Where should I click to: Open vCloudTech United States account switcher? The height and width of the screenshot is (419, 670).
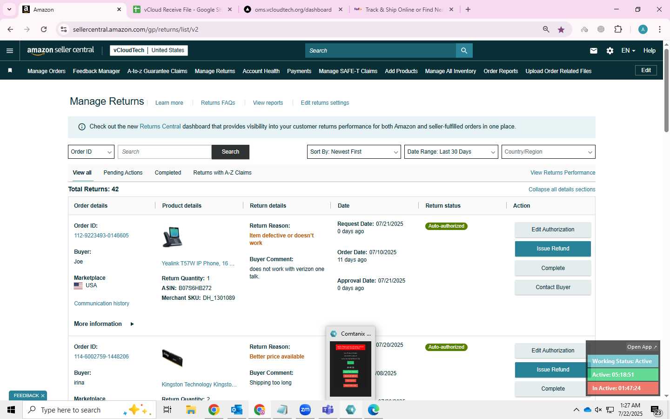pyautogui.click(x=149, y=50)
